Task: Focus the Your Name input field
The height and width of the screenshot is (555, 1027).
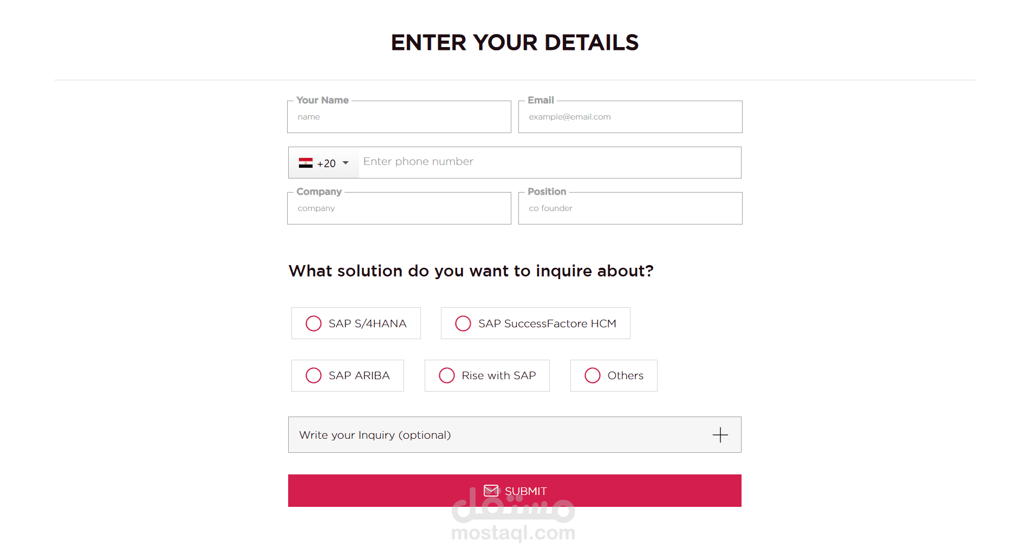Action: pyautogui.click(x=399, y=117)
